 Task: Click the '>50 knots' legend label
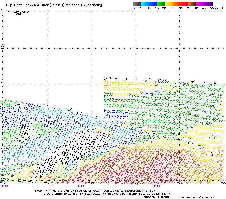point(217,8)
